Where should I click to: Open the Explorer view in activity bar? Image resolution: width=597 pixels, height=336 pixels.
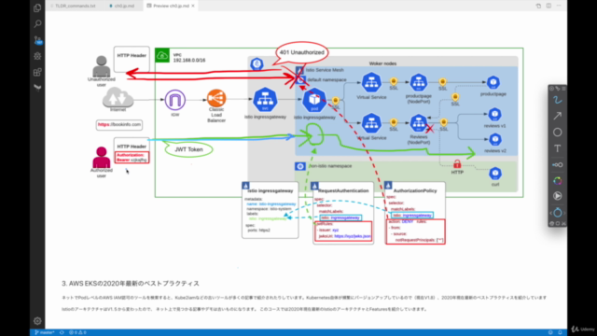point(37,7)
